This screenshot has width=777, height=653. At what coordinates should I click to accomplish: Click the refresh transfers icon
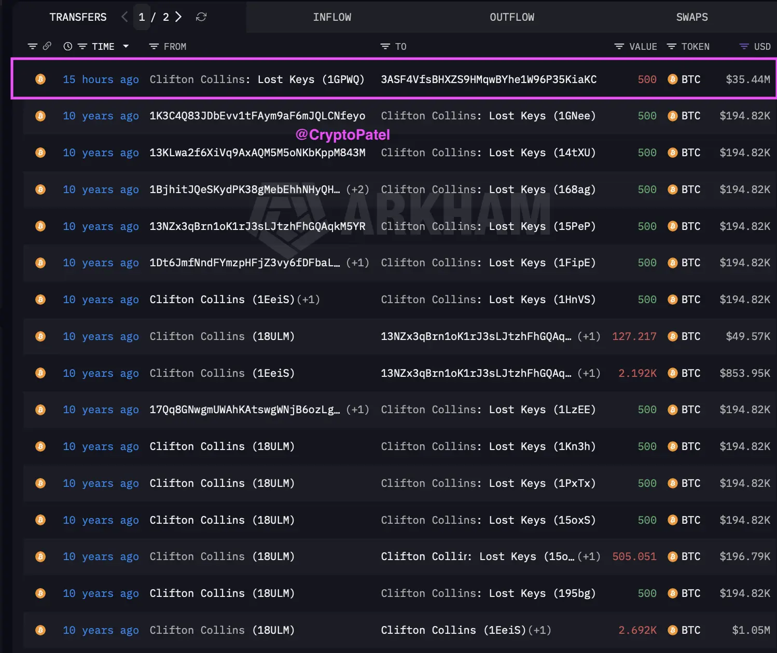click(x=201, y=17)
